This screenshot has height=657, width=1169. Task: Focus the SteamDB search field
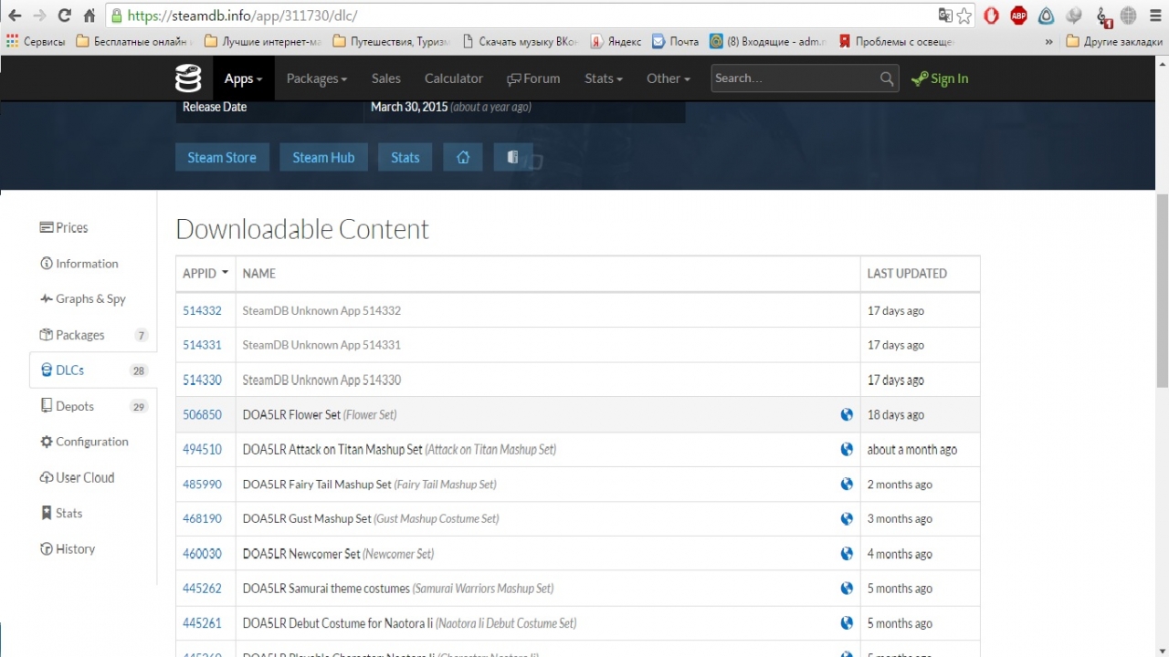[793, 78]
